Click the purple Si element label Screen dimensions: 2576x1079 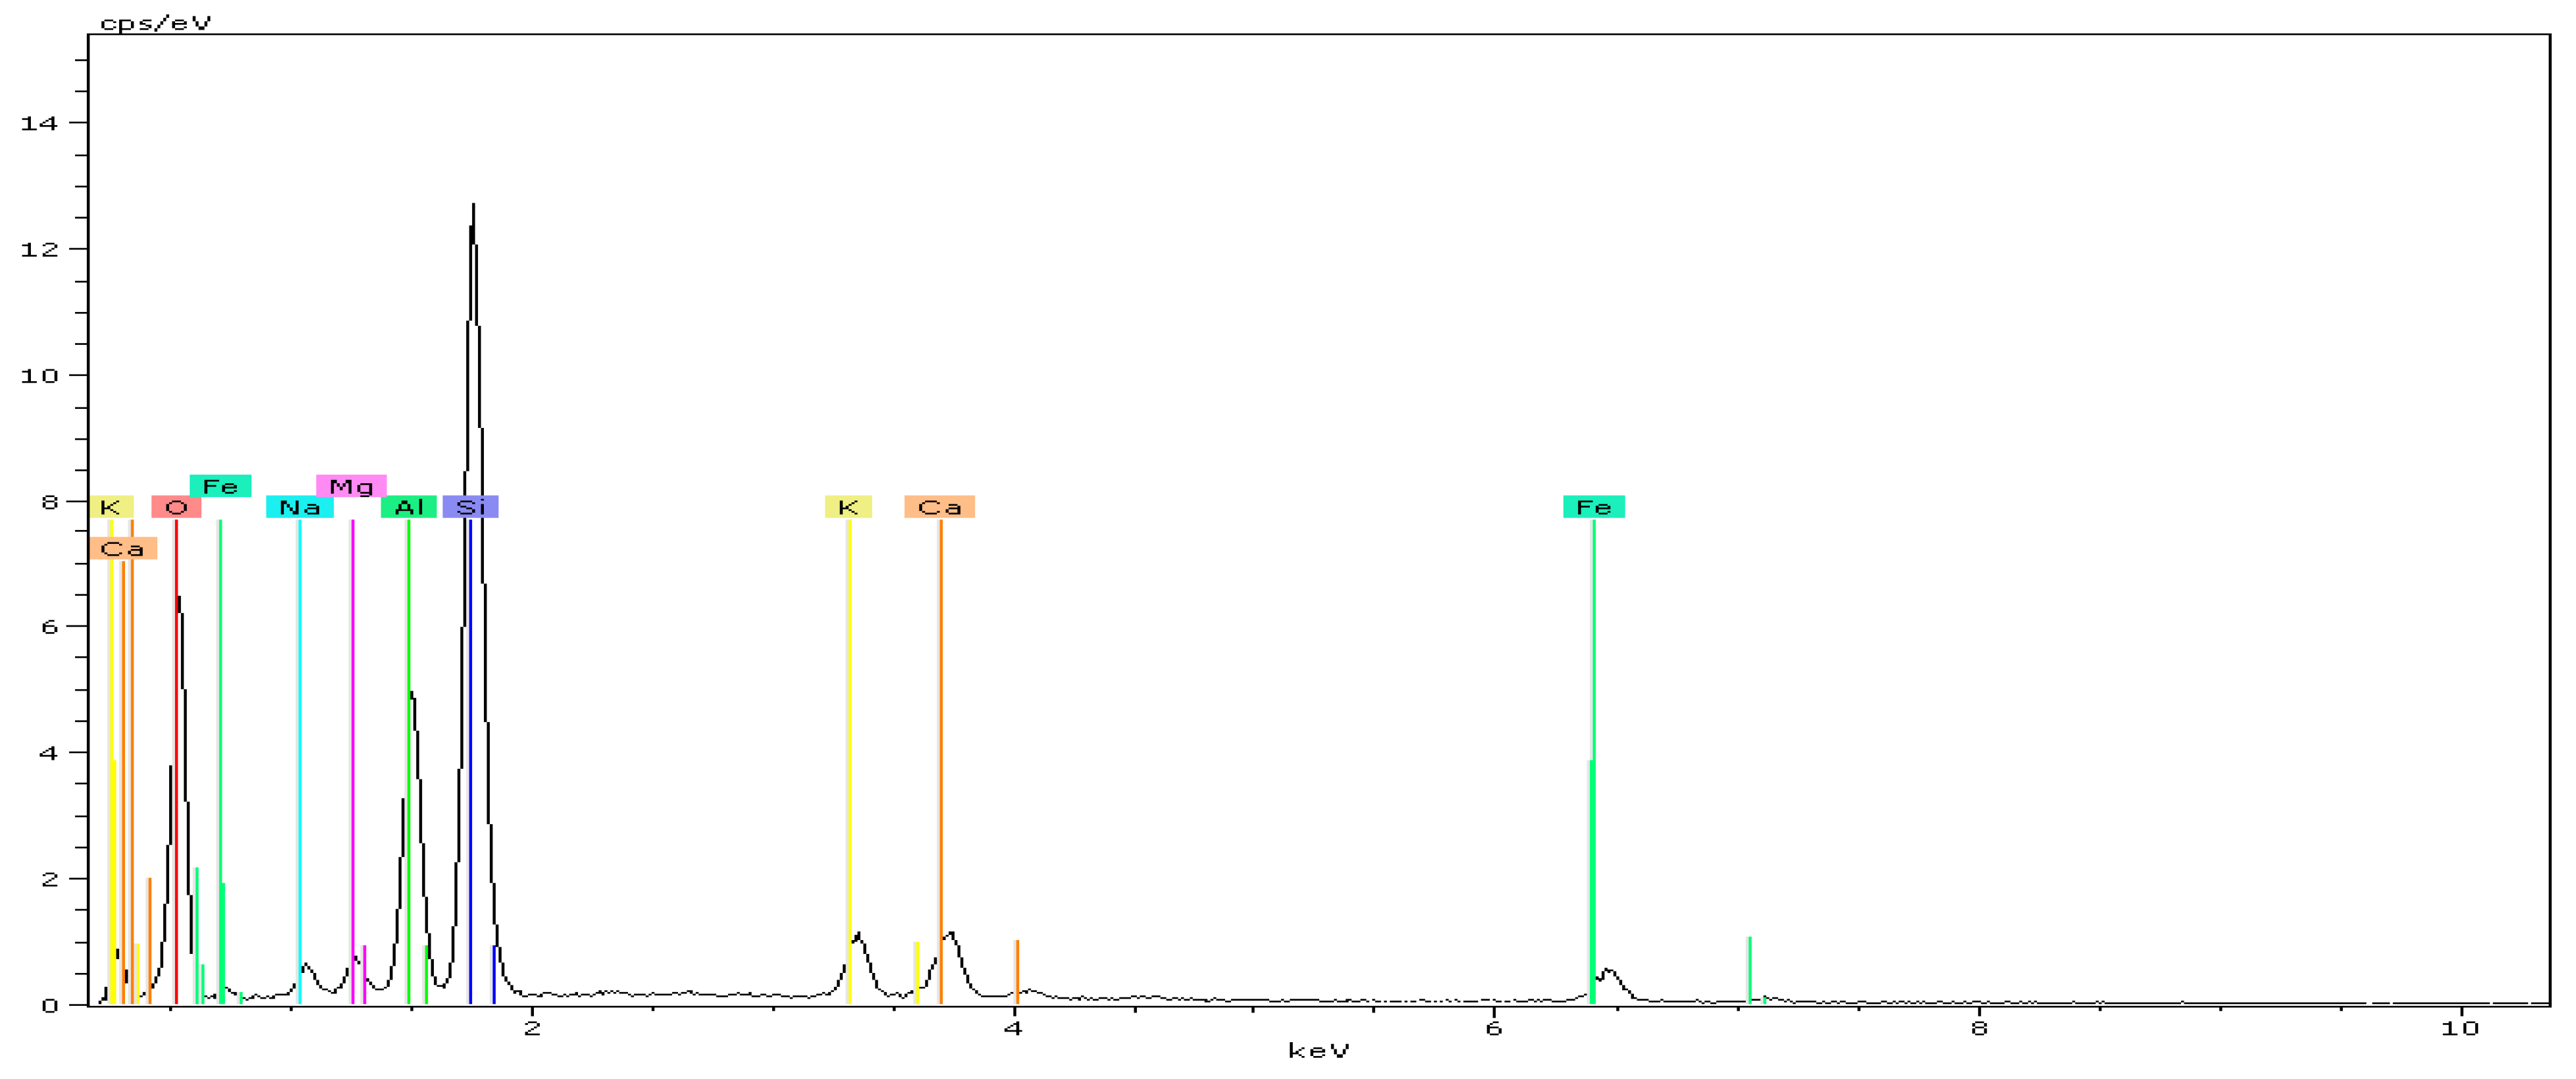(470, 507)
